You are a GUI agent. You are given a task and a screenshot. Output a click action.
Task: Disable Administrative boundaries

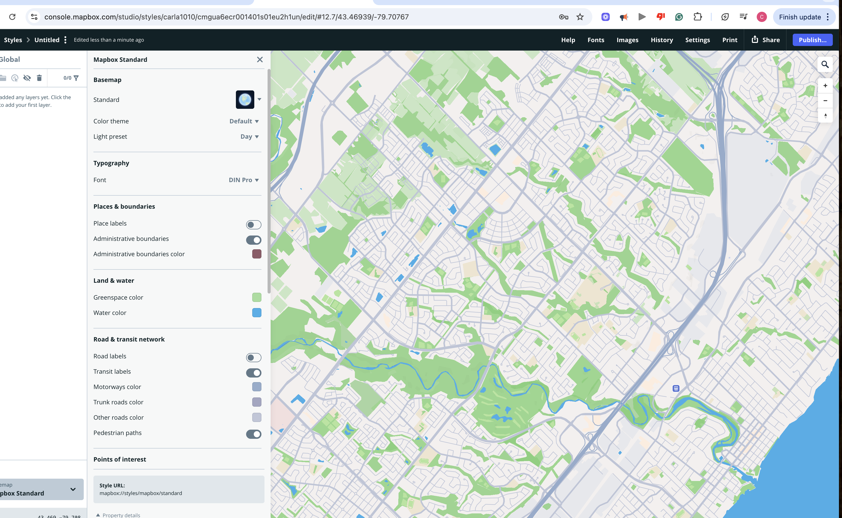pyautogui.click(x=253, y=240)
